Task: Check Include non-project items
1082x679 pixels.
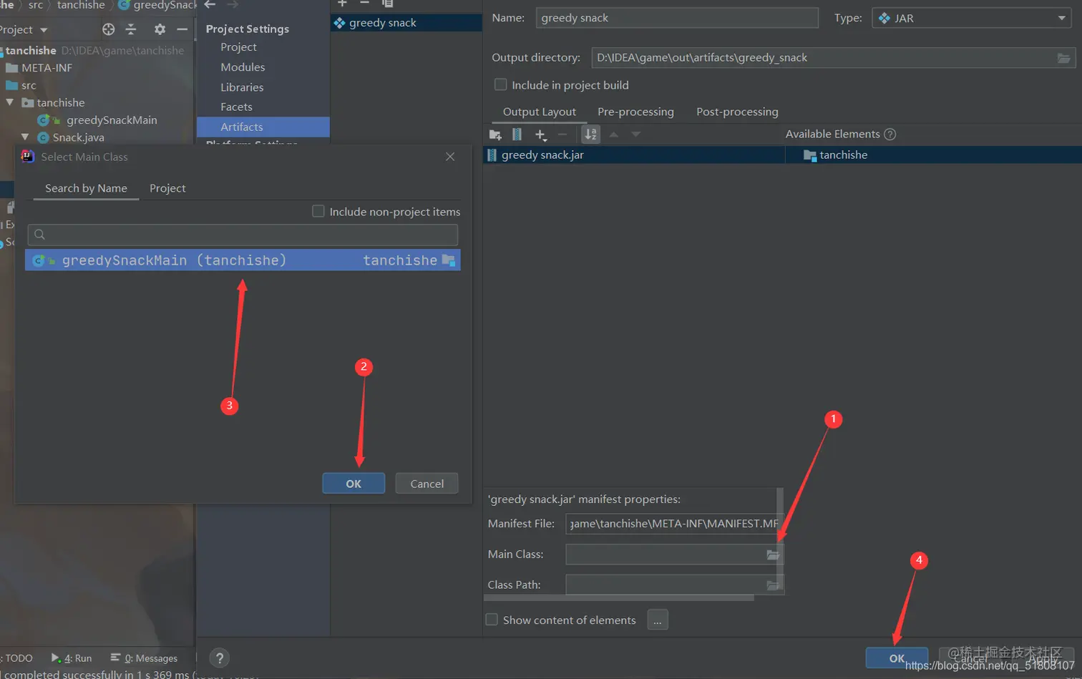Action: (318, 211)
